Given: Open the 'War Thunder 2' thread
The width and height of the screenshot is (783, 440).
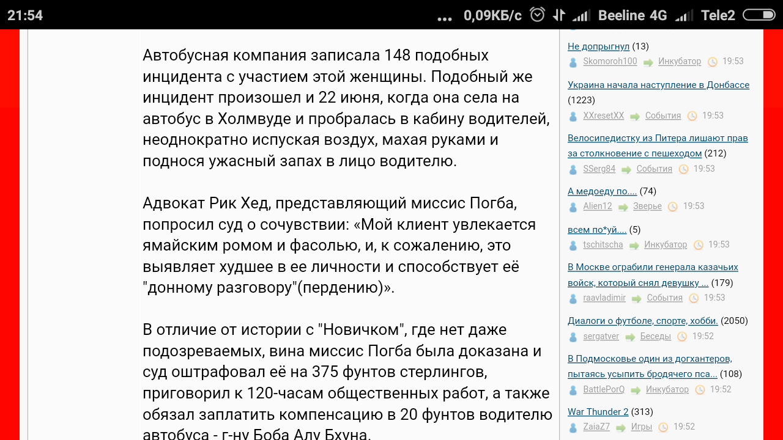Looking at the screenshot, I should [x=598, y=412].
